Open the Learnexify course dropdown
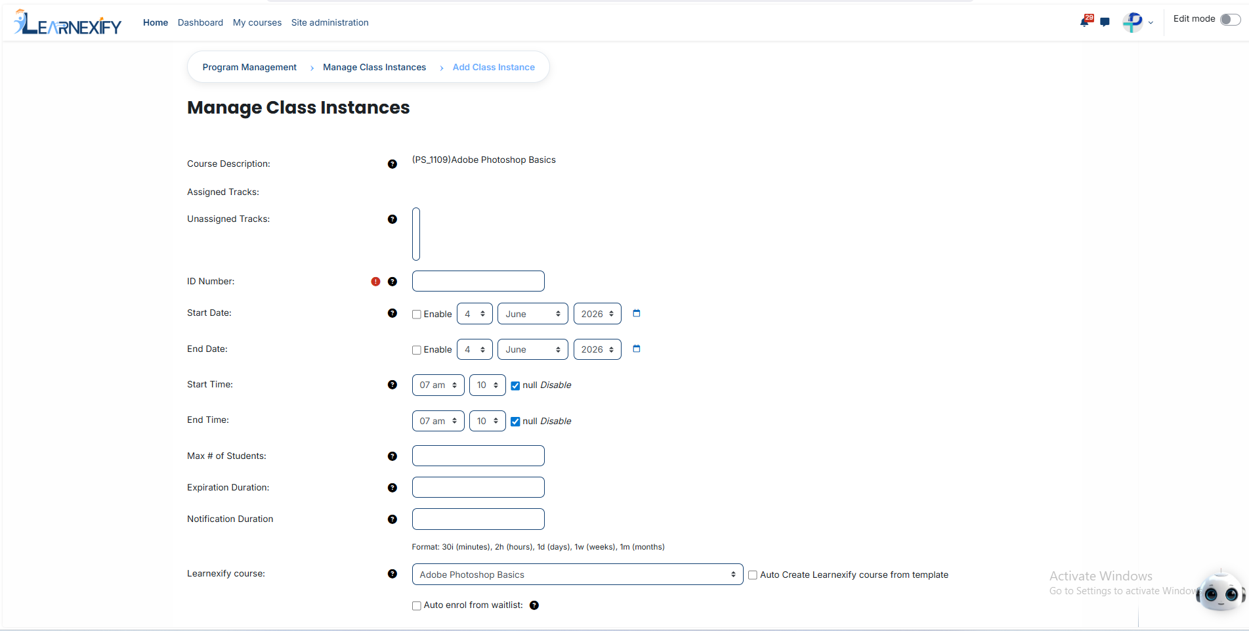Image resolution: width=1249 pixels, height=631 pixels. click(x=578, y=575)
